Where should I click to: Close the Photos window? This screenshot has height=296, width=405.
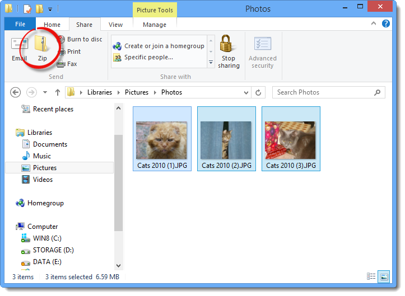tap(380, 7)
